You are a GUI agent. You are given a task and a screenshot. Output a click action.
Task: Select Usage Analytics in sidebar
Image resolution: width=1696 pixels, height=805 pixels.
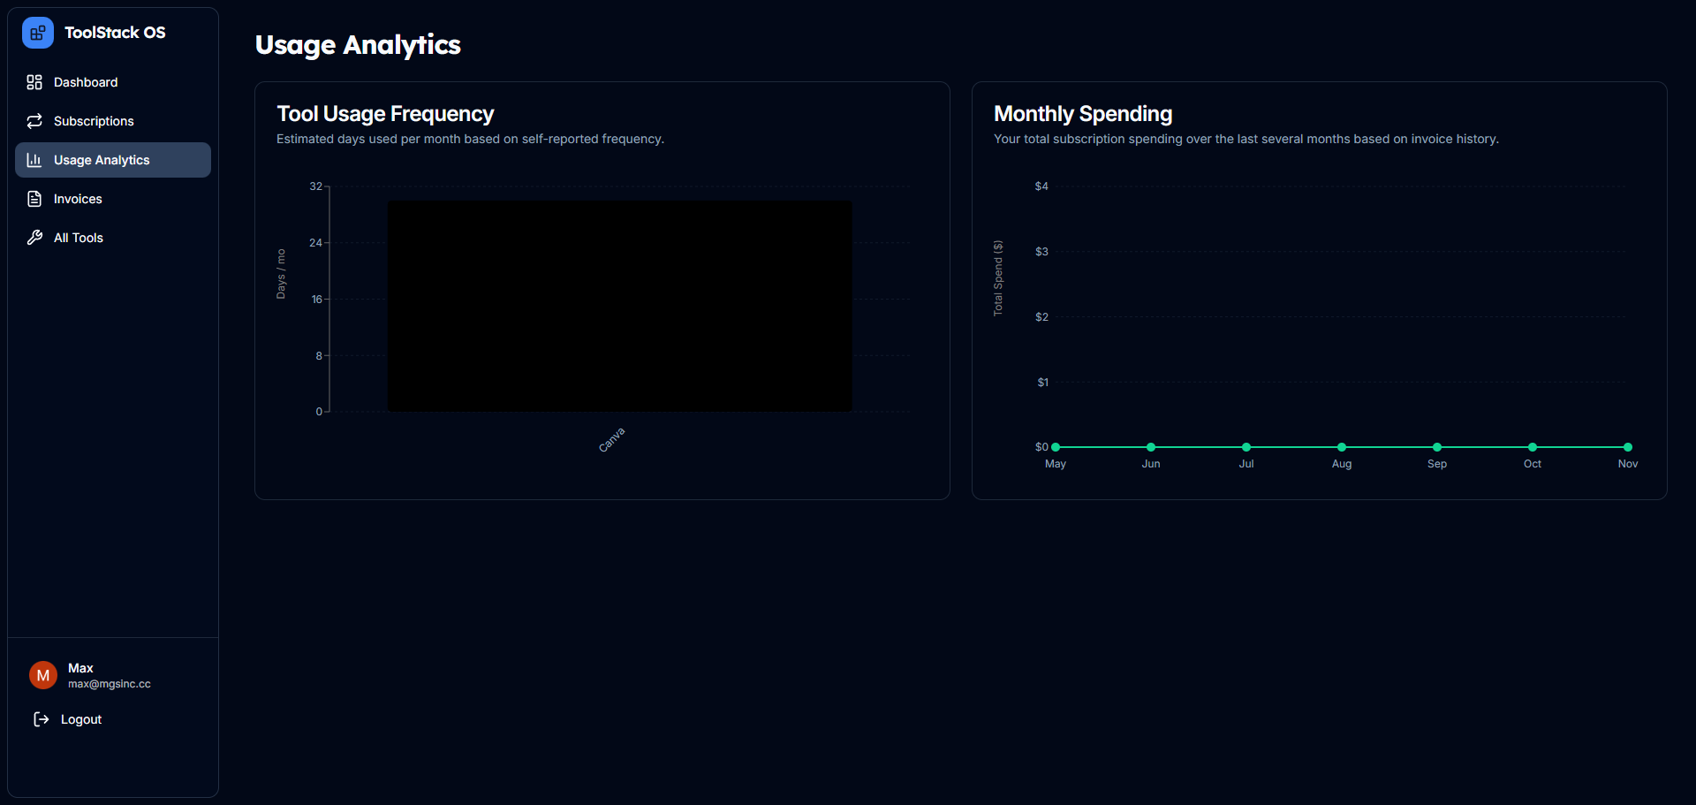click(x=113, y=160)
